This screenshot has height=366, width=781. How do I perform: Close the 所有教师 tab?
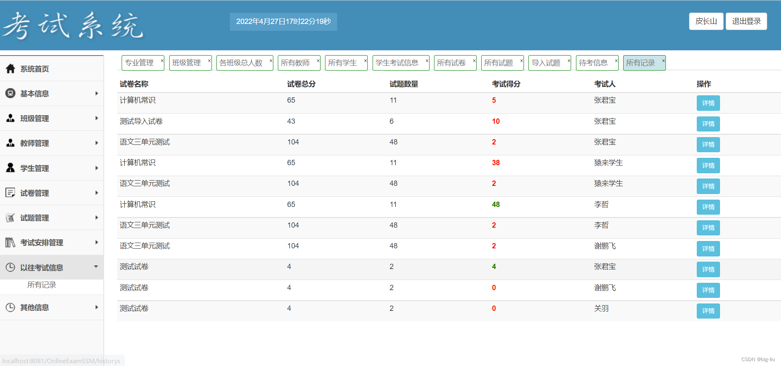point(318,60)
